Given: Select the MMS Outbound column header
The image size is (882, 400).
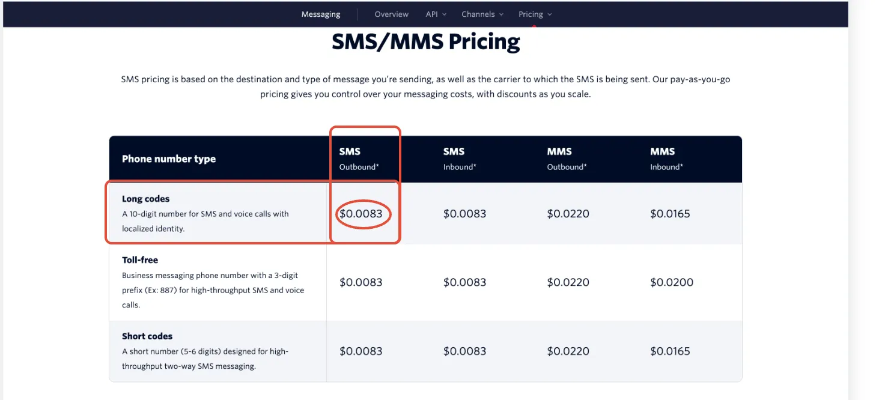Looking at the screenshot, I should point(567,159).
